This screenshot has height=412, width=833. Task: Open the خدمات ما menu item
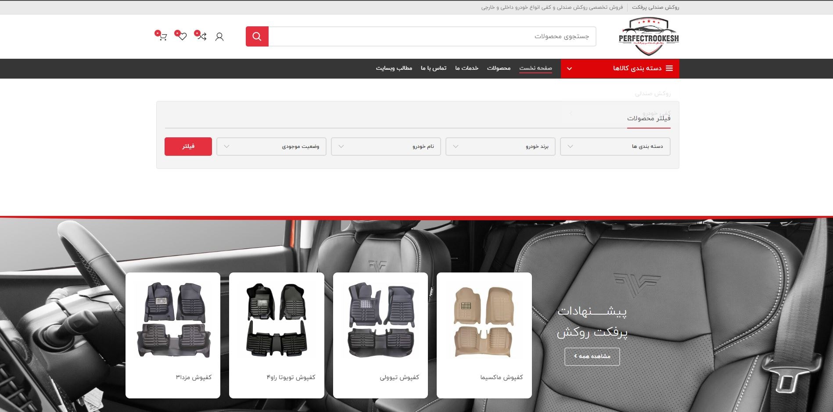click(467, 68)
